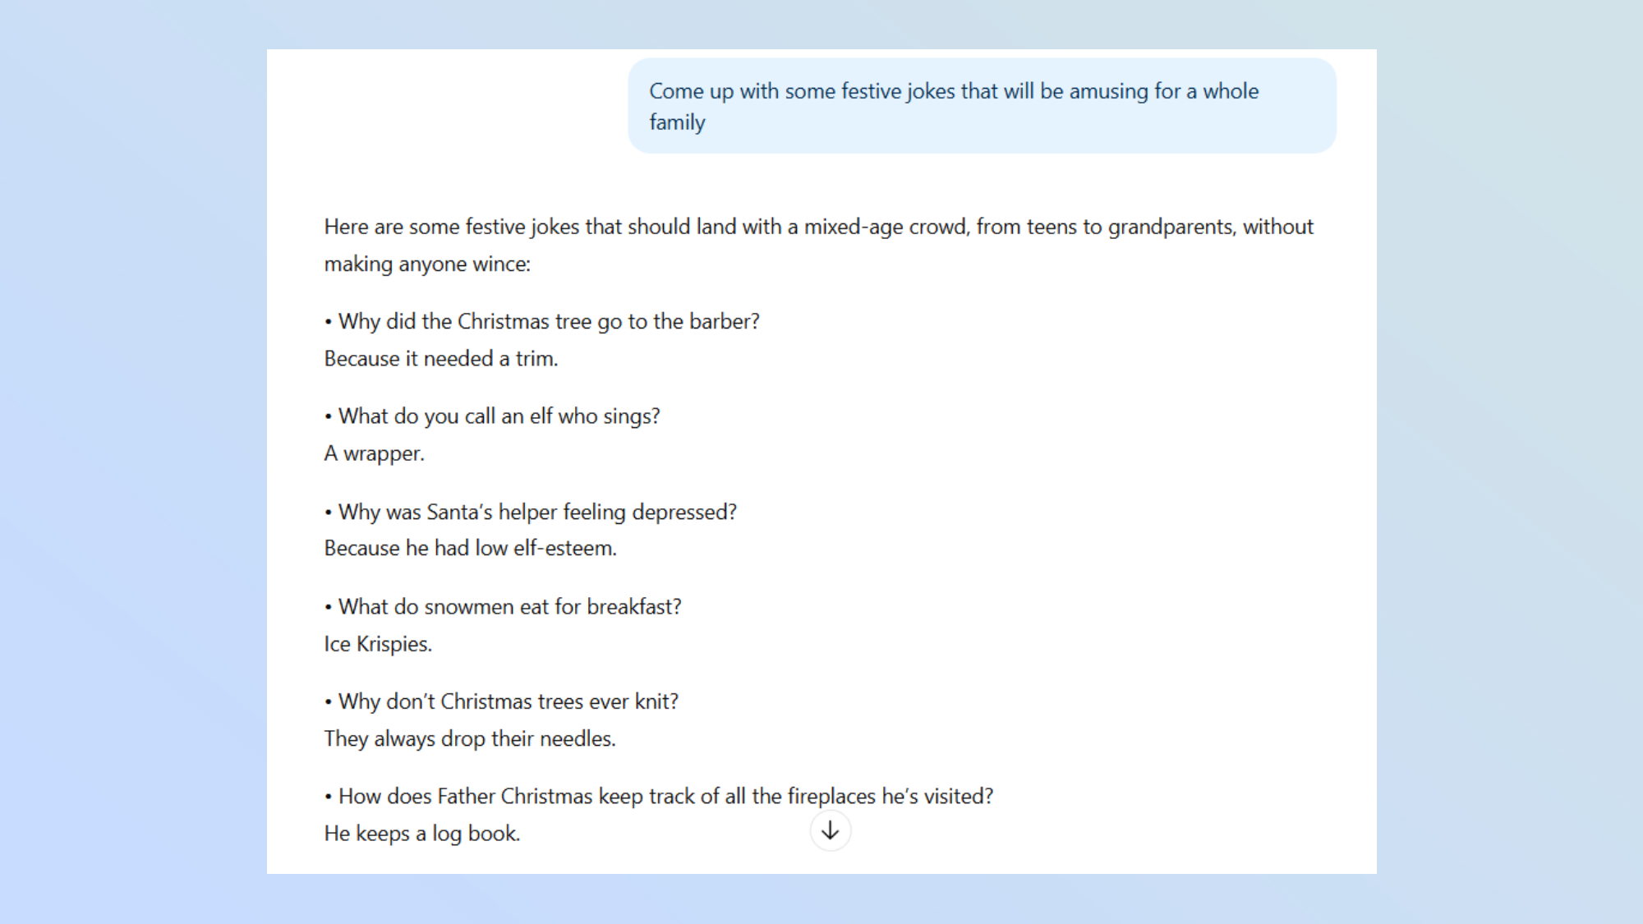Screen dimensions: 1643x924
Task: Click the Santa's helper depressed joke question
Action: [537, 513]
